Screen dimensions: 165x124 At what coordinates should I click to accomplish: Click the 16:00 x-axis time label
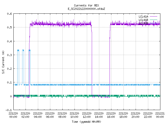point(111,117)
